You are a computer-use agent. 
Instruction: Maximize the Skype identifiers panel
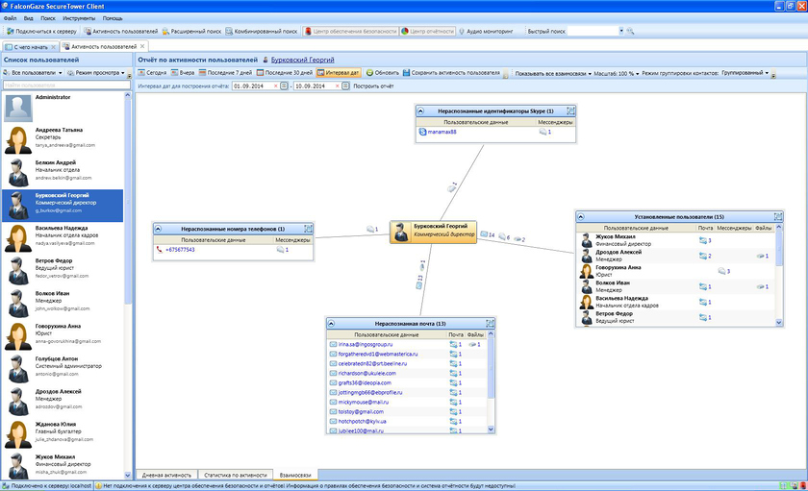click(569, 111)
